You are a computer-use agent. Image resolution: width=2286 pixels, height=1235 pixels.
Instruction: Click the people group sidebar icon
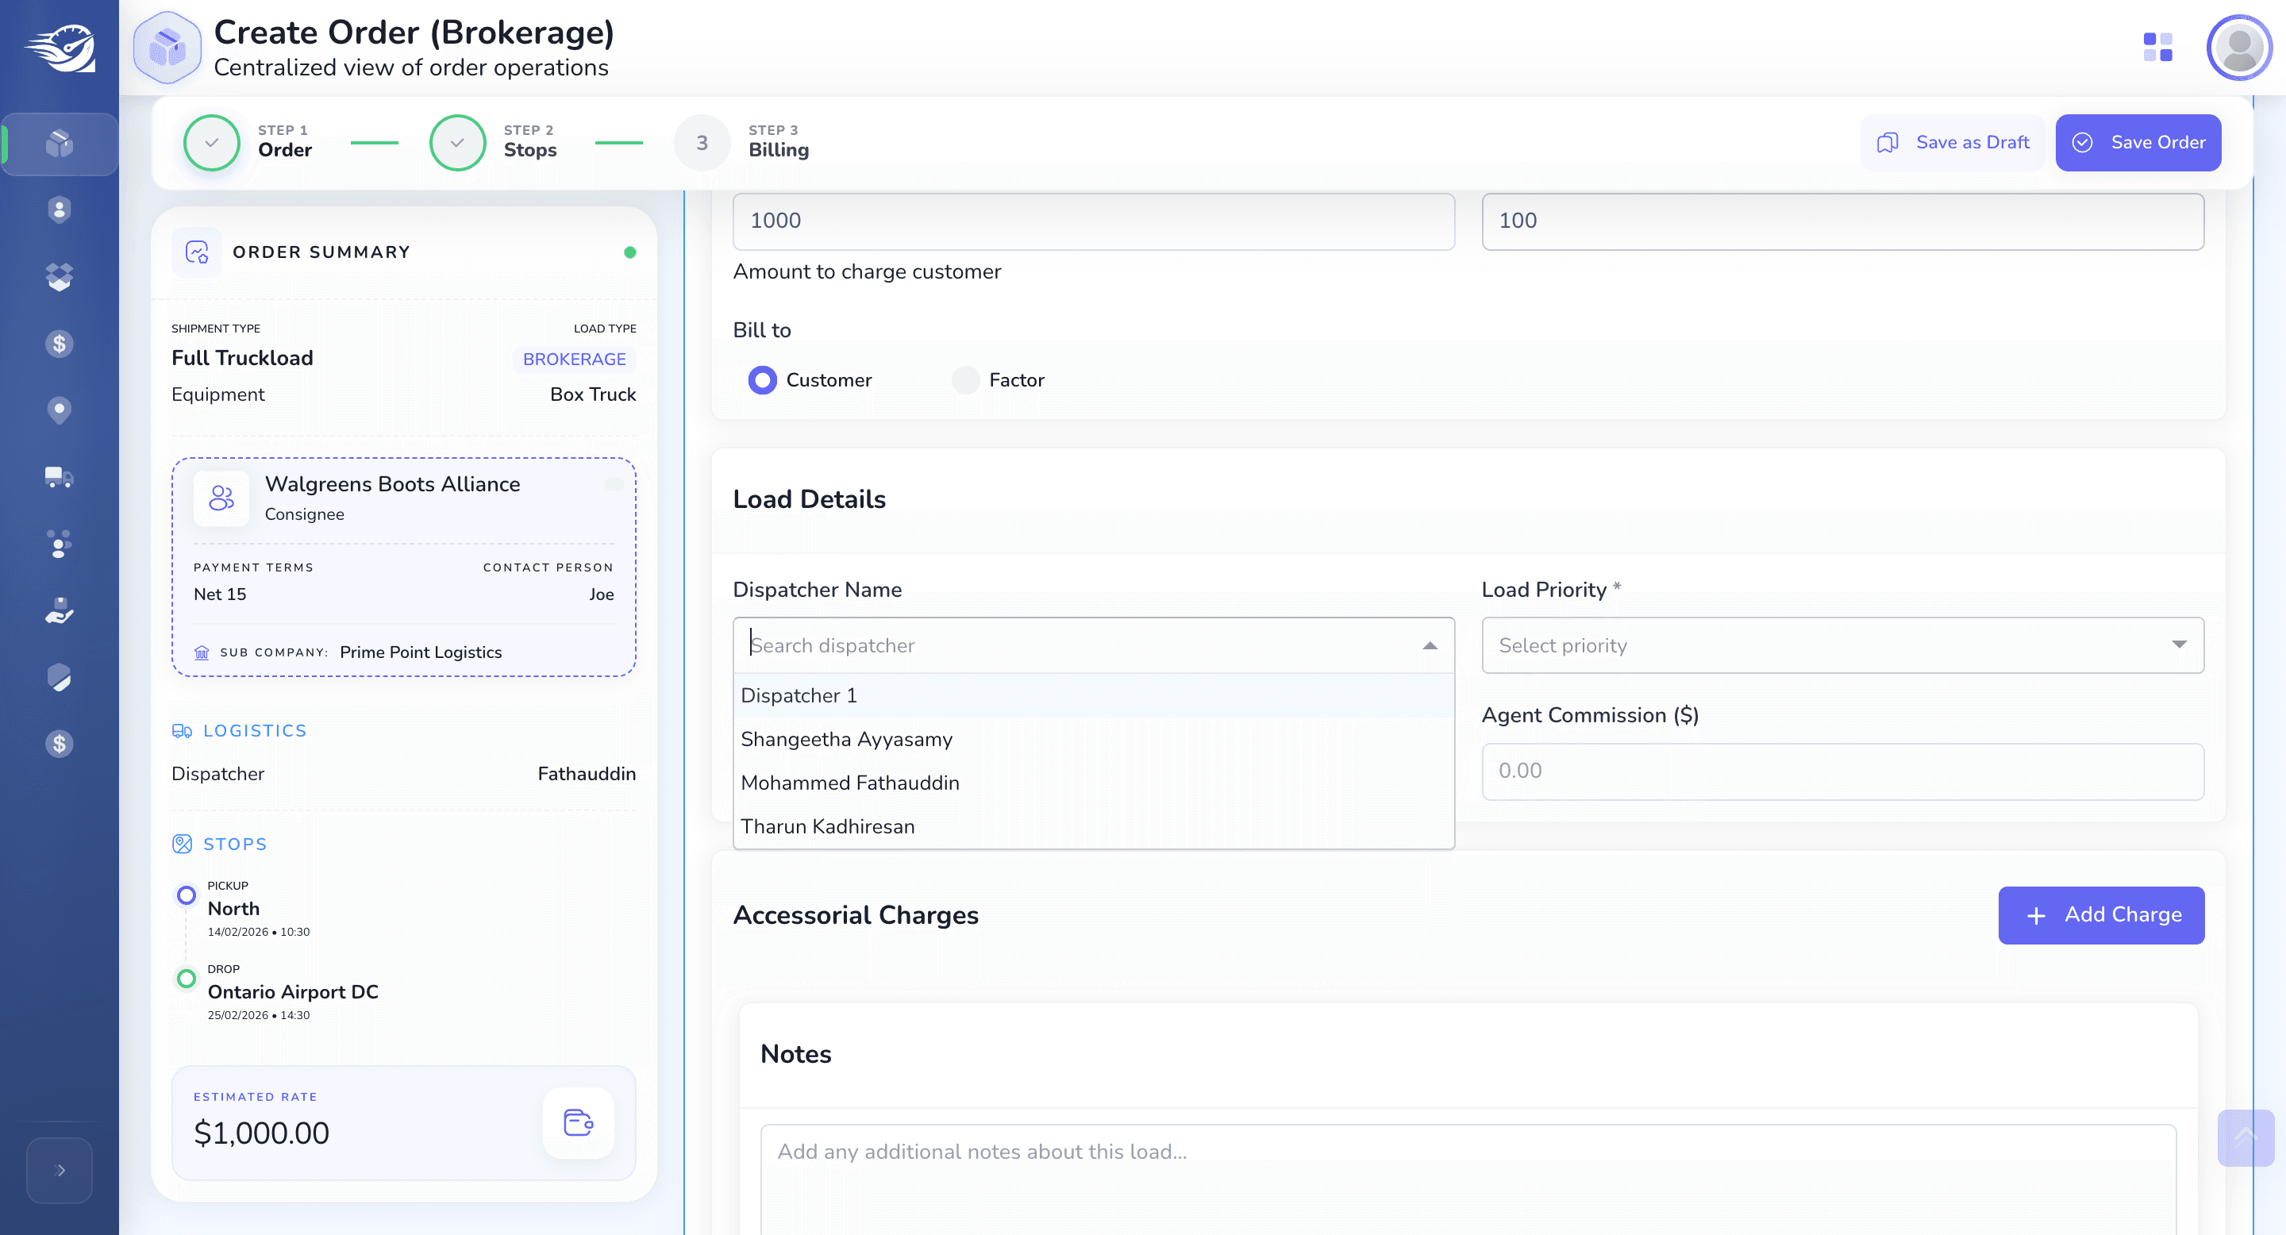[60, 544]
